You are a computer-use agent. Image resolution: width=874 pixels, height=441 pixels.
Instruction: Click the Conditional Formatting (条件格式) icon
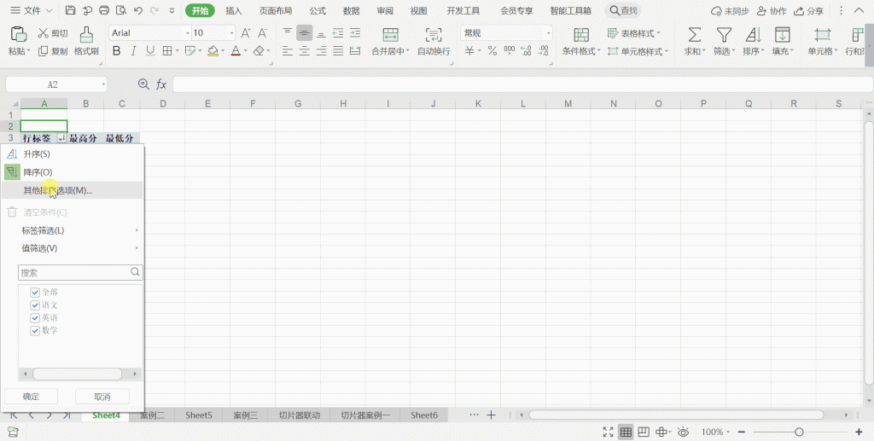(x=581, y=34)
